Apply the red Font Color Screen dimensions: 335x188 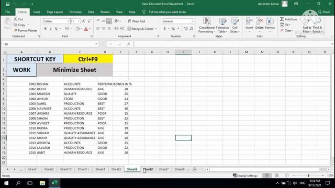(86, 29)
